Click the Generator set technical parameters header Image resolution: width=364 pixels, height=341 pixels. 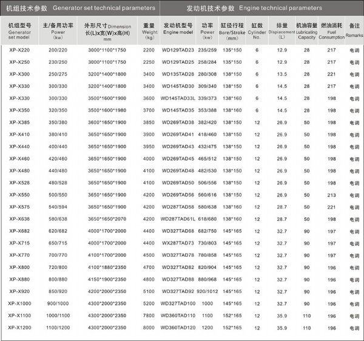tap(79, 8)
